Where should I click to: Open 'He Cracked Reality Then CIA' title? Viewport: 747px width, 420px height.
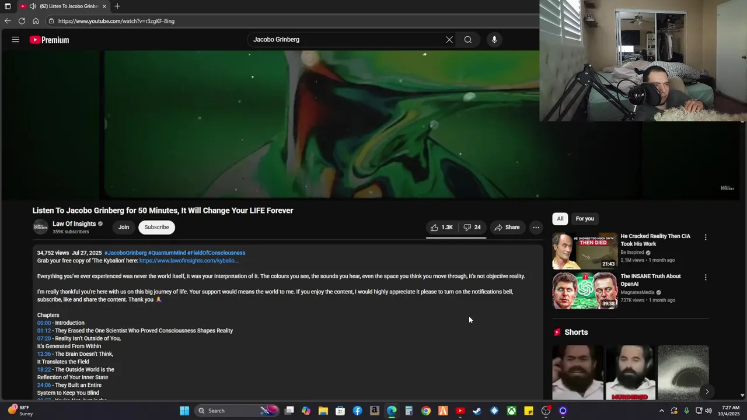point(655,240)
